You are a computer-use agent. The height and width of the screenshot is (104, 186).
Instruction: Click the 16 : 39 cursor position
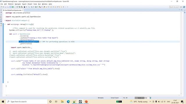125,98
